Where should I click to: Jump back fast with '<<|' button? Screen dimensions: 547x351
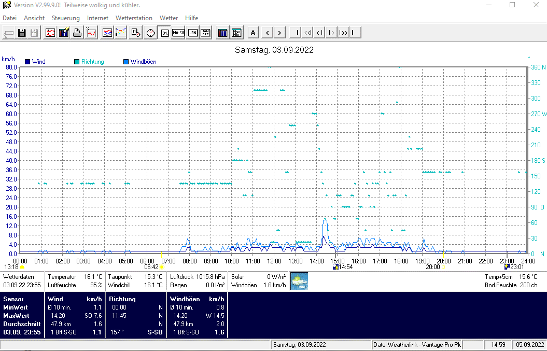pyautogui.click(x=307, y=33)
